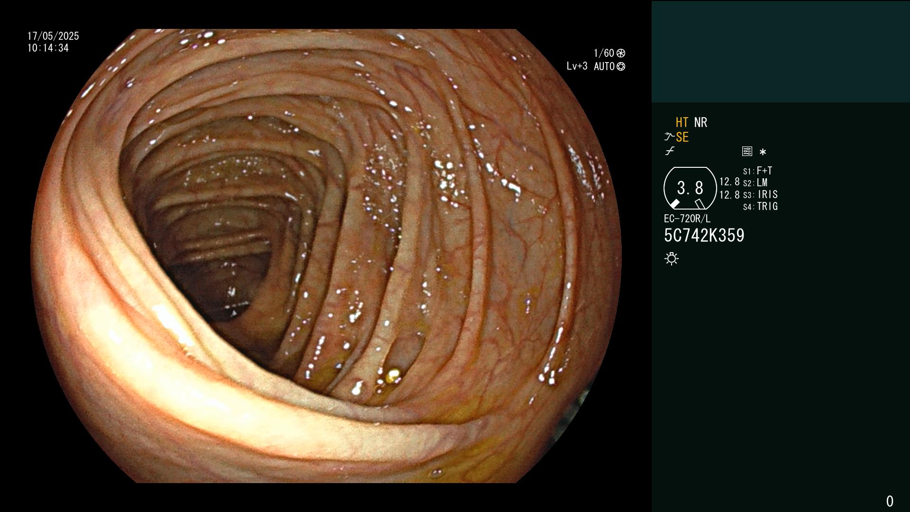Click the HT indicator label
The image size is (910, 512).
682,122
